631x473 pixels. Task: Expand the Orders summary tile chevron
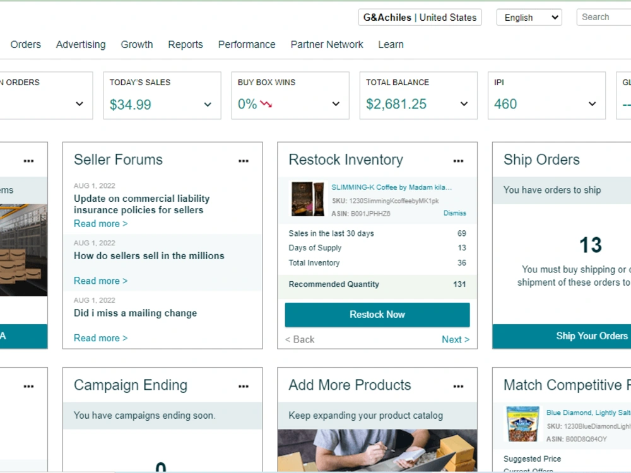(x=80, y=104)
